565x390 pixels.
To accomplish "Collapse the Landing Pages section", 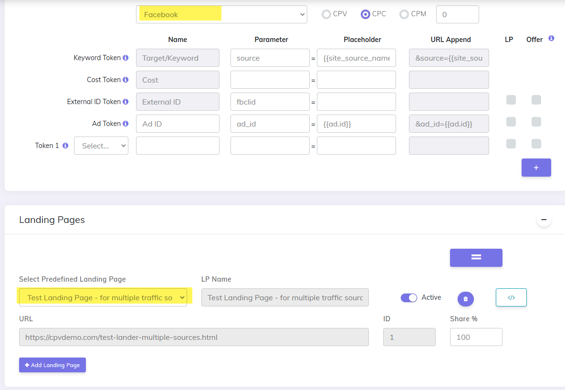I will pyautogui.click(x=544, y=220).
